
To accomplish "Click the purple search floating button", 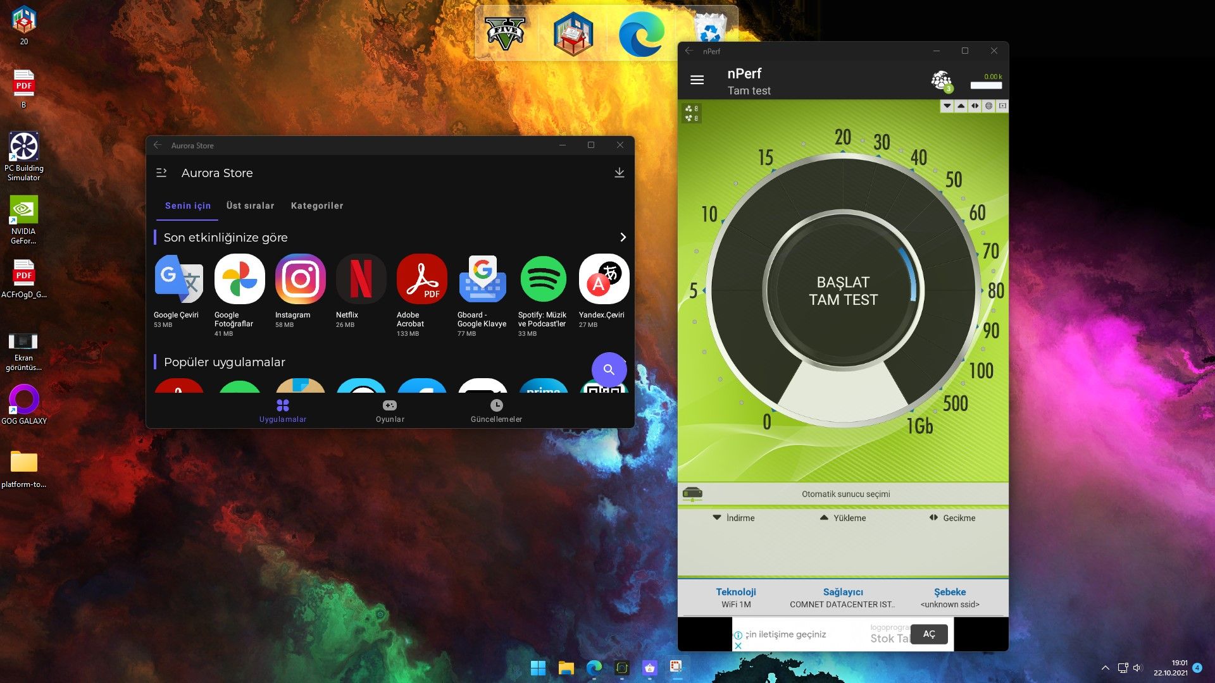I will (x=609, y=369).
